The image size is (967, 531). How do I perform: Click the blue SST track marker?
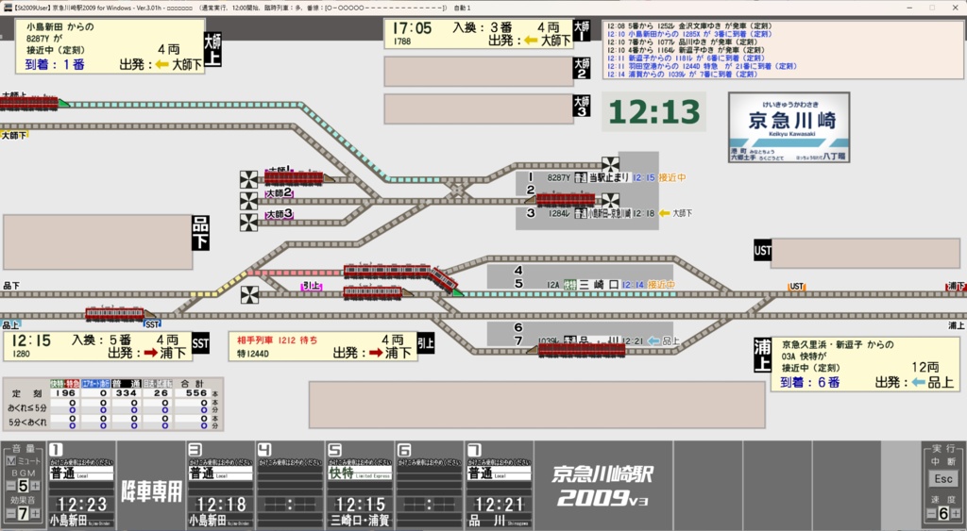pyautogui.click(x=152, y=324)
